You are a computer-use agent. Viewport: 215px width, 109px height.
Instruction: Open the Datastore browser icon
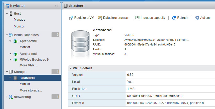pyautogui.click(x=100, y=18)
